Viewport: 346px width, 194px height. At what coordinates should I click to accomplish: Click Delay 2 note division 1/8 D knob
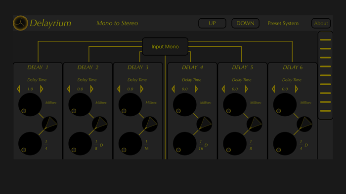pos(80,143)
